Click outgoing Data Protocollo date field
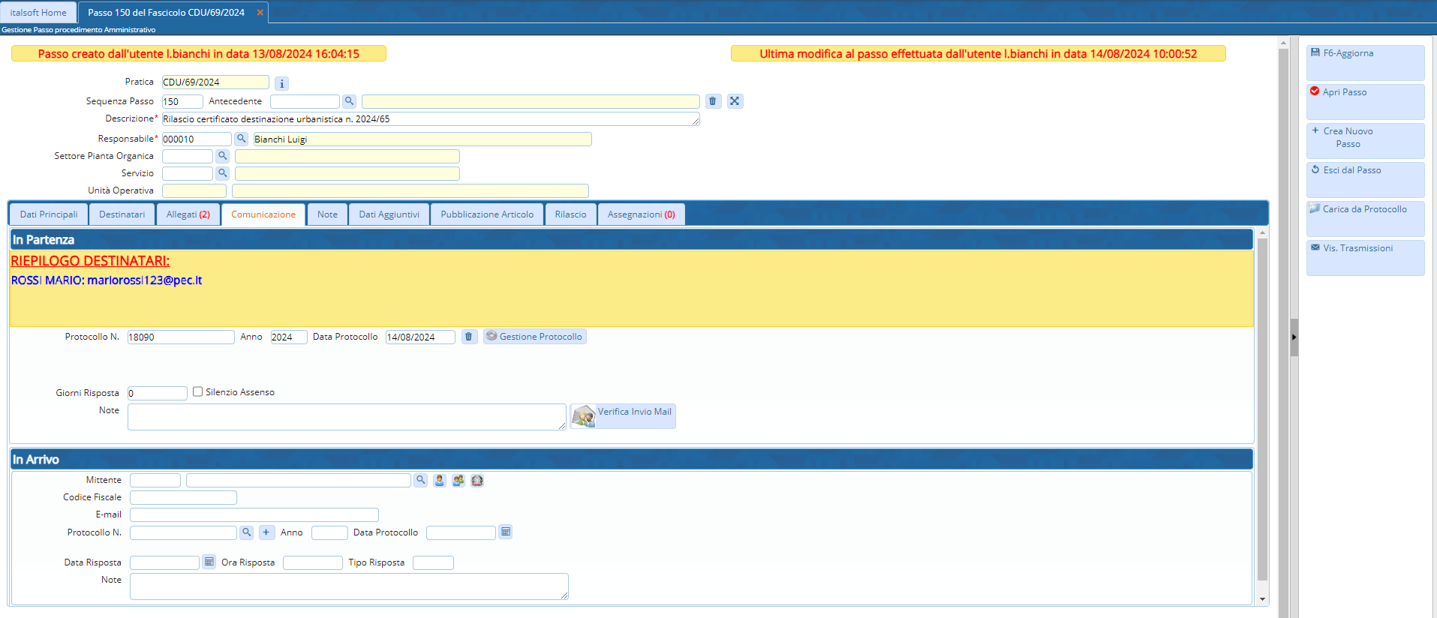This screenshot has height=618, width=1437. (x=420, y=337)
